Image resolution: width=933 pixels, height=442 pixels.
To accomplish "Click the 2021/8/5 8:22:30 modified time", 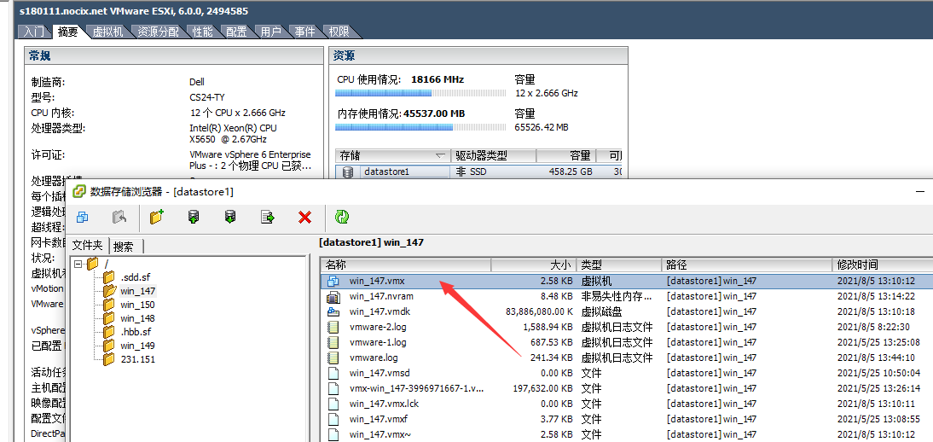I will (x=873, y=327).
